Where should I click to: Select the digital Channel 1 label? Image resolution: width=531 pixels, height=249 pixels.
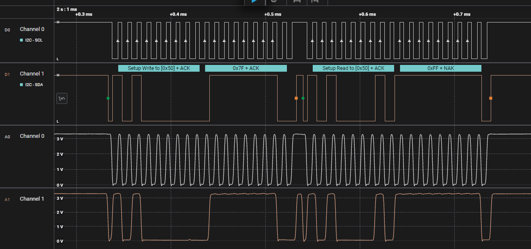click(32, 73)
